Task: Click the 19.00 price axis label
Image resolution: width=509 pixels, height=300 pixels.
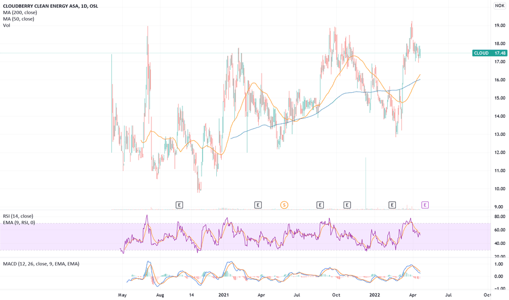Action: 500,25
